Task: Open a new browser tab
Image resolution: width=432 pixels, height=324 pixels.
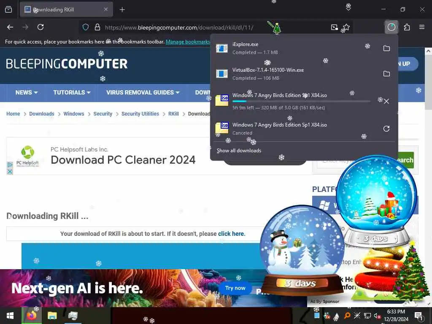Action: click(122, 10)
